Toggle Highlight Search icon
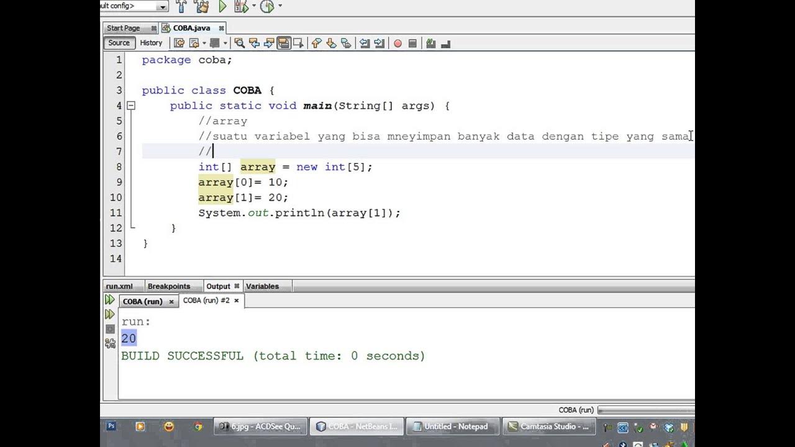Screen dimensions: 795x447 (284, 43)
